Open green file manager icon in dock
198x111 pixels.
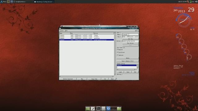point(88,109)
